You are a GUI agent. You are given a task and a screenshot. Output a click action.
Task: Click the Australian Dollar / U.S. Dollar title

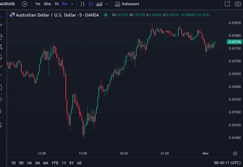click(x=57, y=15)
